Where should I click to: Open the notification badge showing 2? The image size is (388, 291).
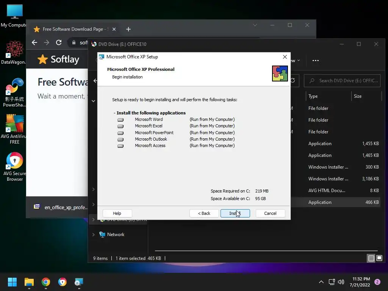[x=377, y=282]
